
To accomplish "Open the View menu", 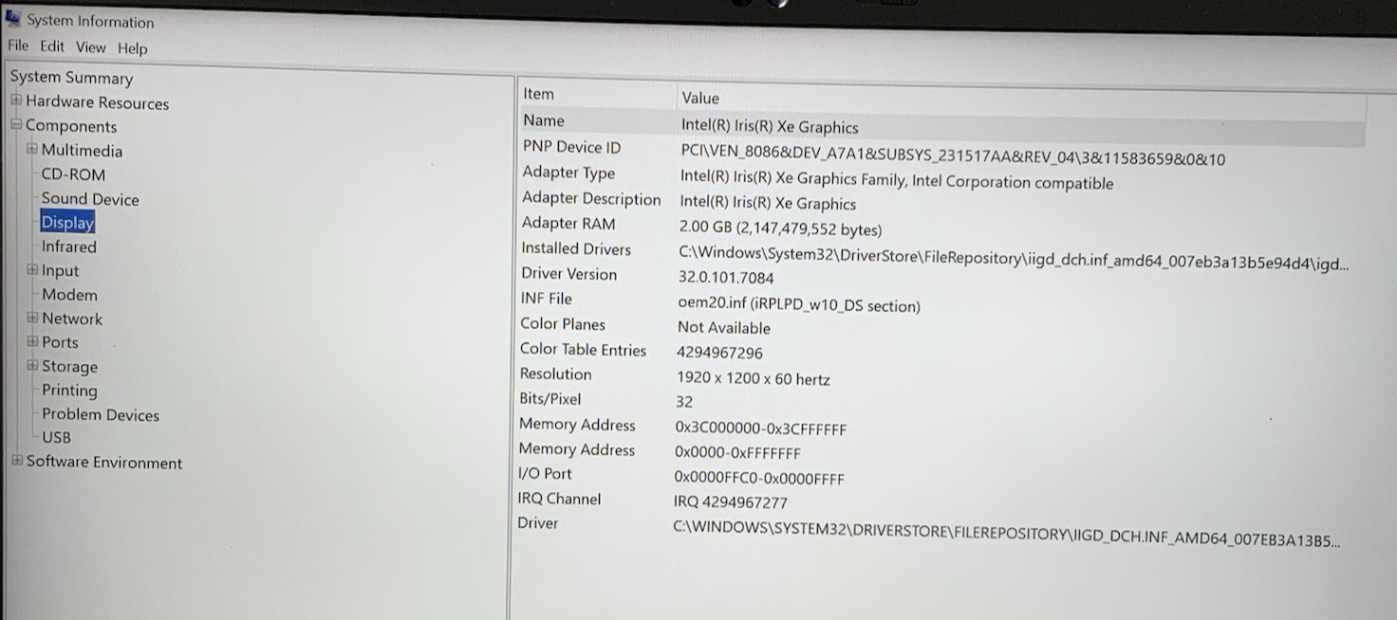I will (x=91, y=47).
